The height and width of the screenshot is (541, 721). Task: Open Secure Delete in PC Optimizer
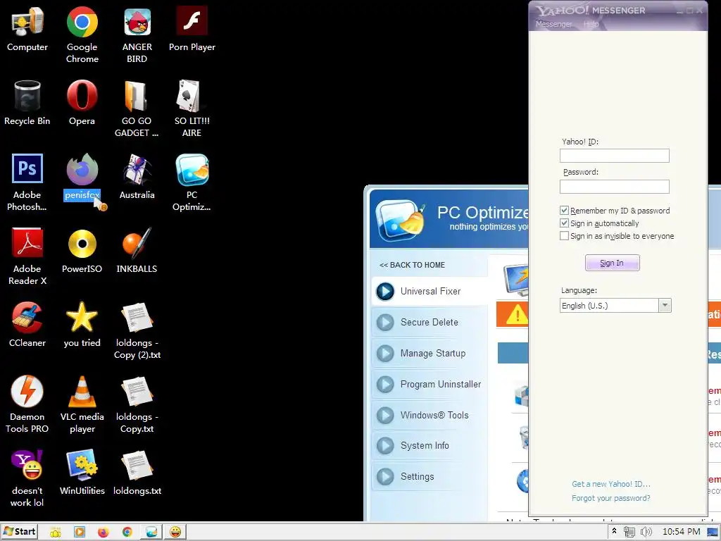coord(430,322)
